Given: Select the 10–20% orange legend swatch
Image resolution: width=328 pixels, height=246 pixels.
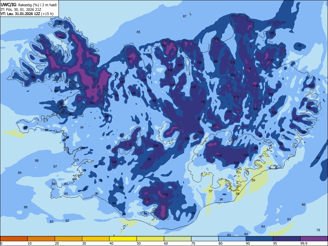Looking at the screenshot, I should click(x=41, y=239).
